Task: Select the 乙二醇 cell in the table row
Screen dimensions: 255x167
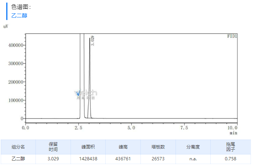Action: [18, 159]
